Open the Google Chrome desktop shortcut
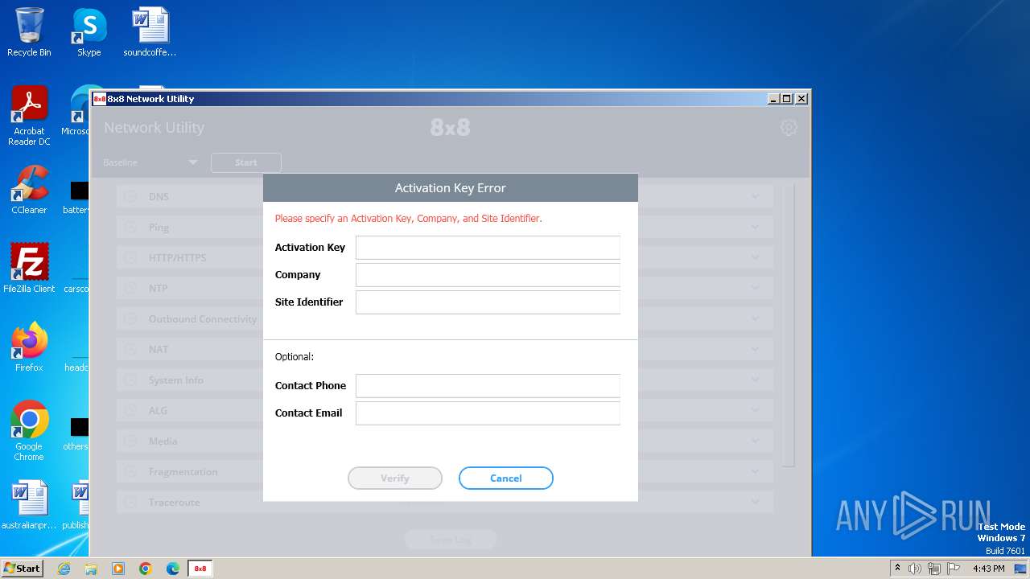Image resolution: width=1030 pixels, height=579 pixels. (29, 431)
